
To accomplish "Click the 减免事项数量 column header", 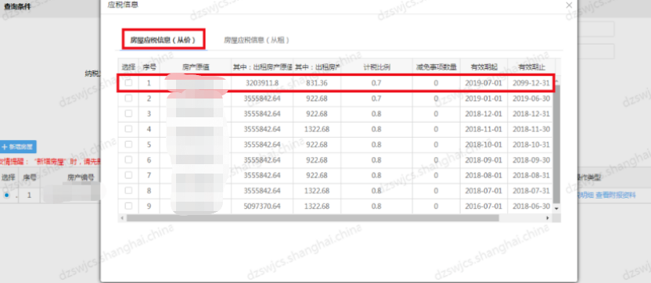I will [x=436, y=66].
